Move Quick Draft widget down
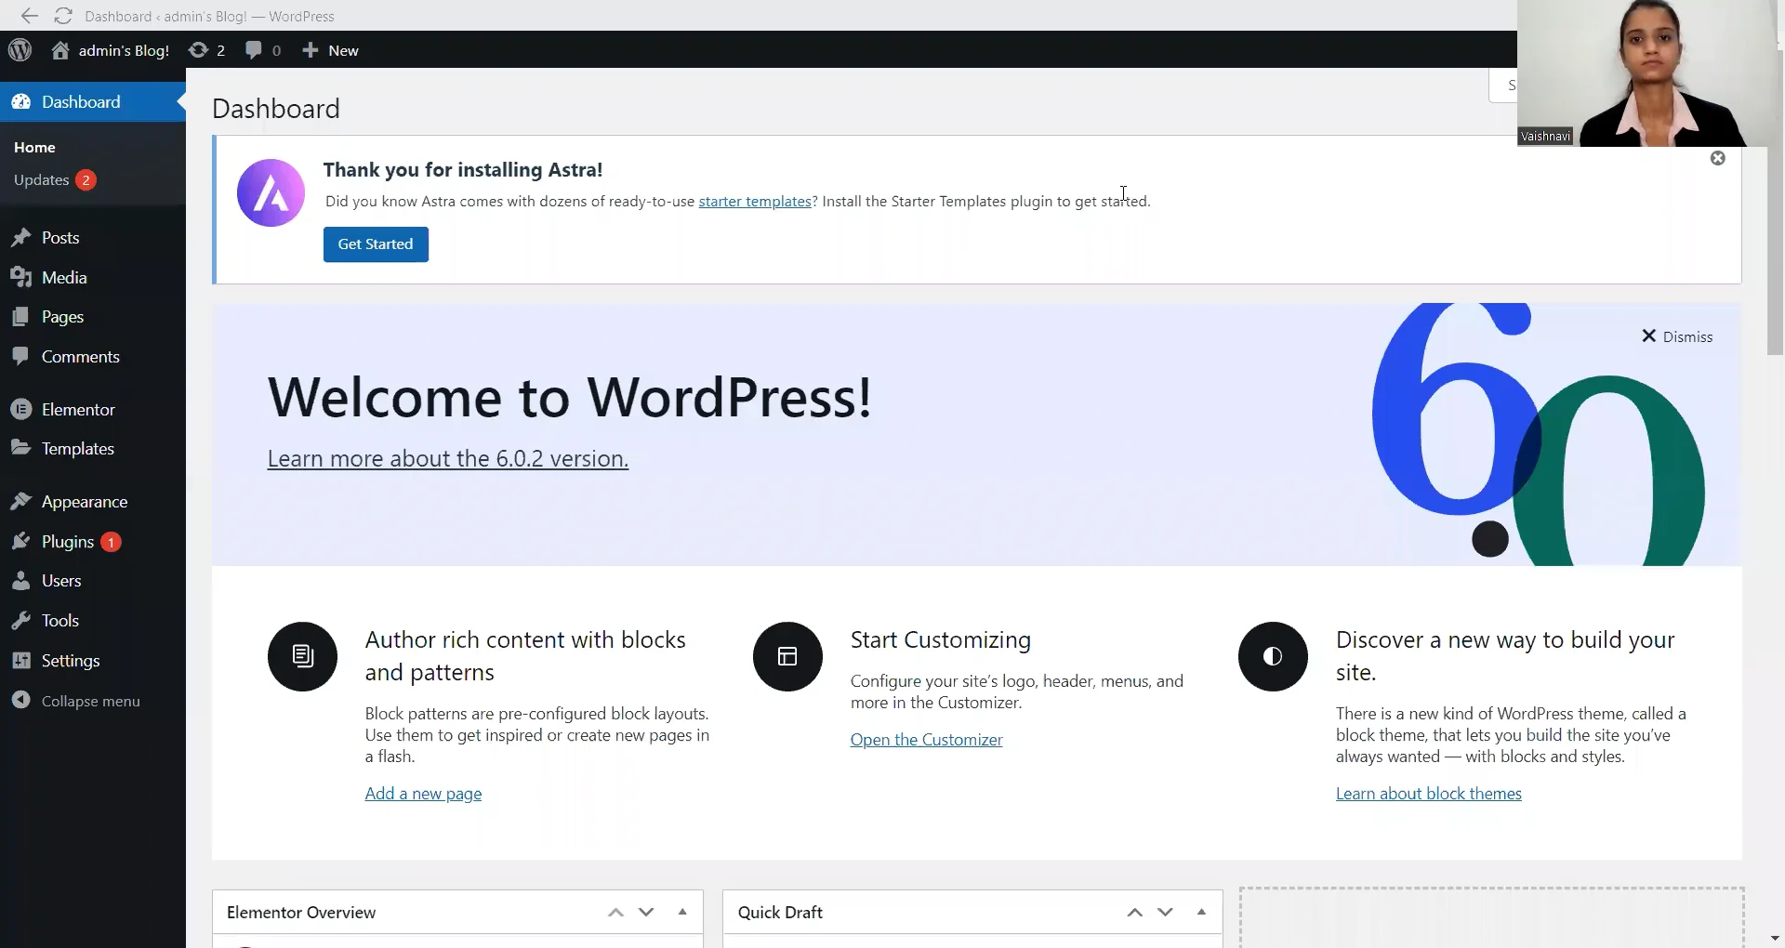1785x948 pixels. click(1165, 913)
